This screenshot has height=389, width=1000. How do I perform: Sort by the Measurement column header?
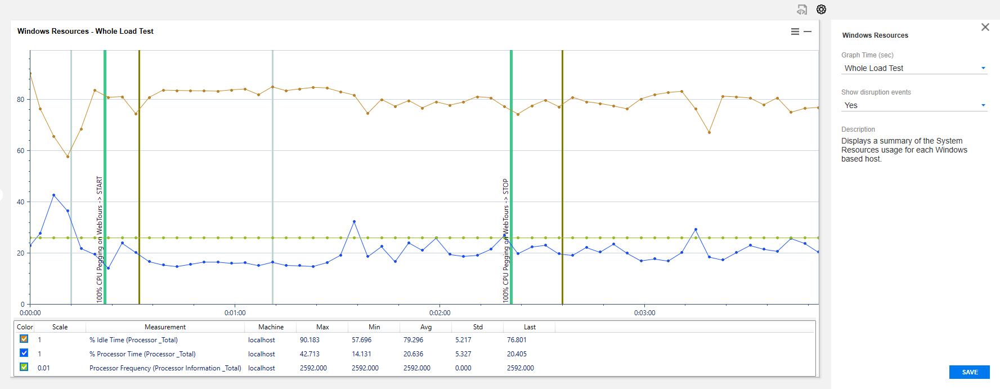[165, 327]
